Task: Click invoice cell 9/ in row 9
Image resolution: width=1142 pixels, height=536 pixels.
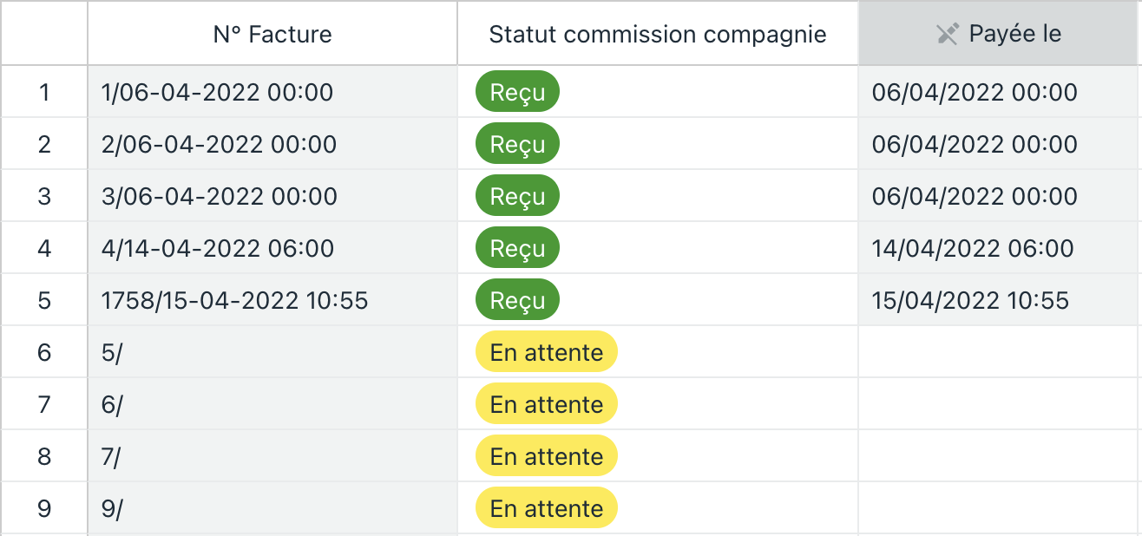Action: click(x=272, y=508)
